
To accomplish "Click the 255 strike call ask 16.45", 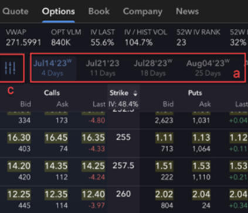I will pyautogui.click(x=56, y=138).
